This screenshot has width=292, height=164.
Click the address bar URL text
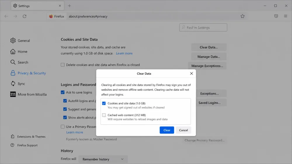(x=88, y=16)
